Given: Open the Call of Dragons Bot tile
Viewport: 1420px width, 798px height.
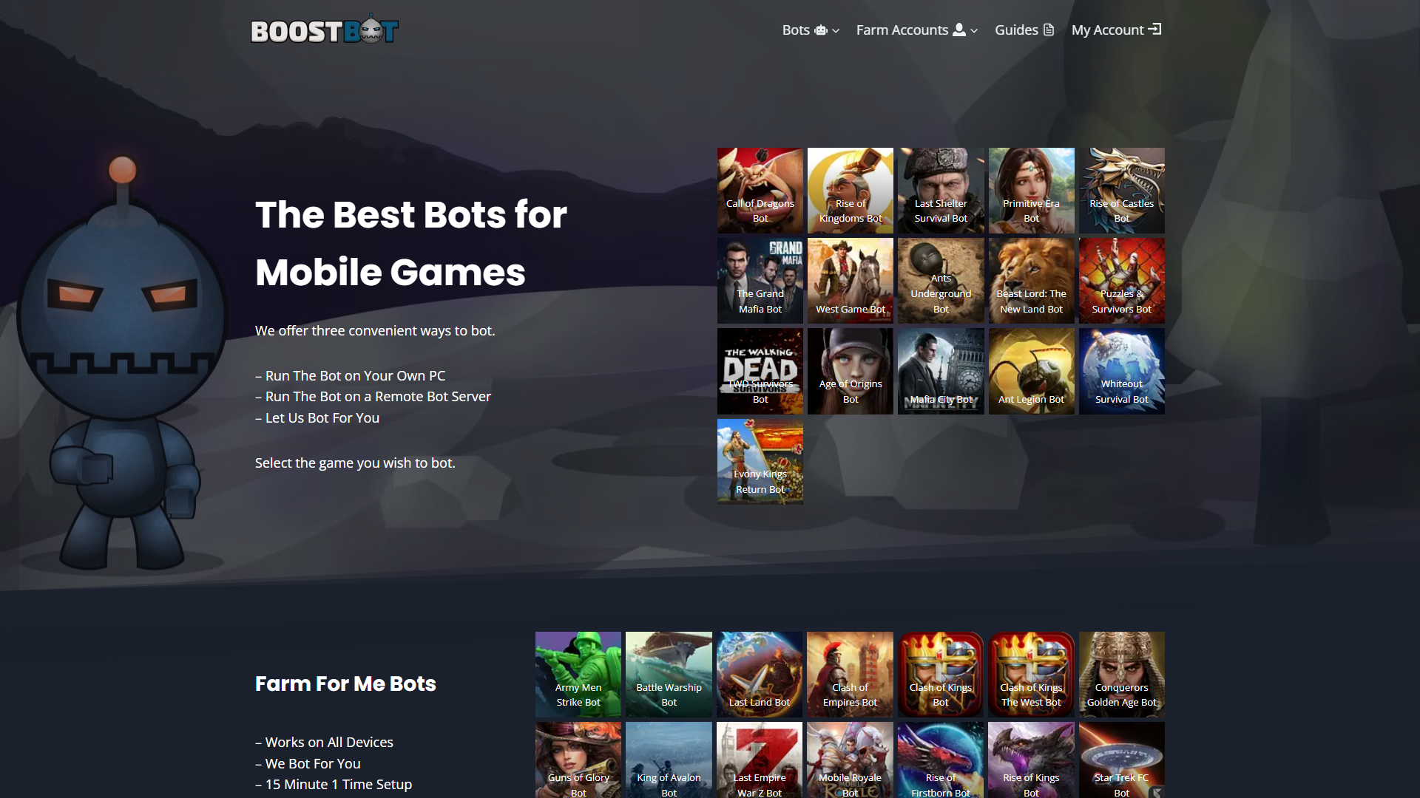Looking at the screenshot, I should click(760, 191).
